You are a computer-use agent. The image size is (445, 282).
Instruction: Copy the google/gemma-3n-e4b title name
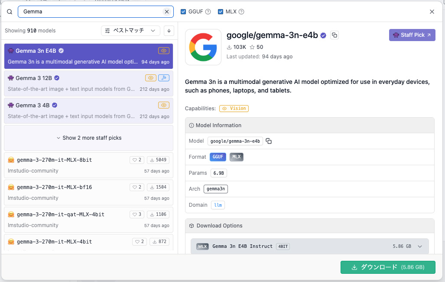[334, 35]
